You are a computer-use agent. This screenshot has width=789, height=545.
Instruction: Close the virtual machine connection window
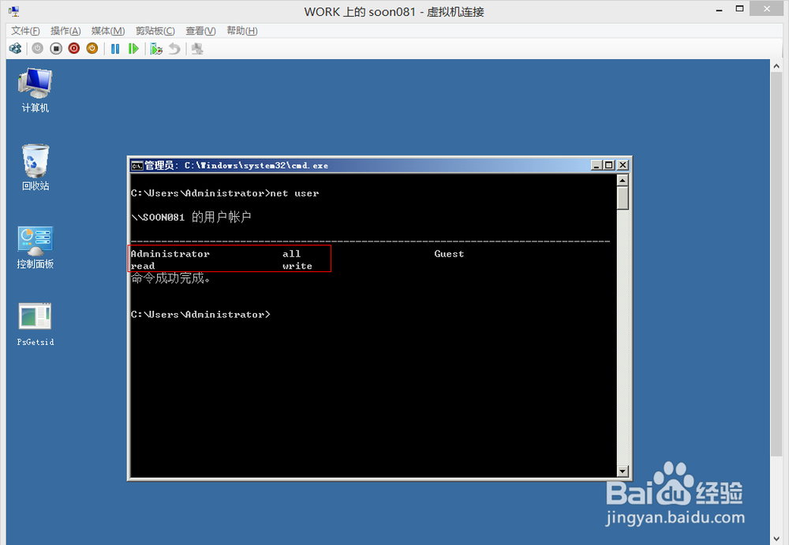point(767,9)
